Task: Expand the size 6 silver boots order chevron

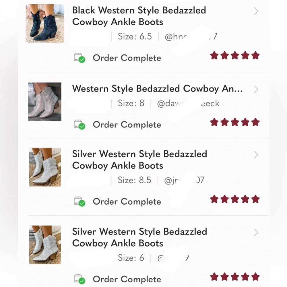Action: coord(256,233)
